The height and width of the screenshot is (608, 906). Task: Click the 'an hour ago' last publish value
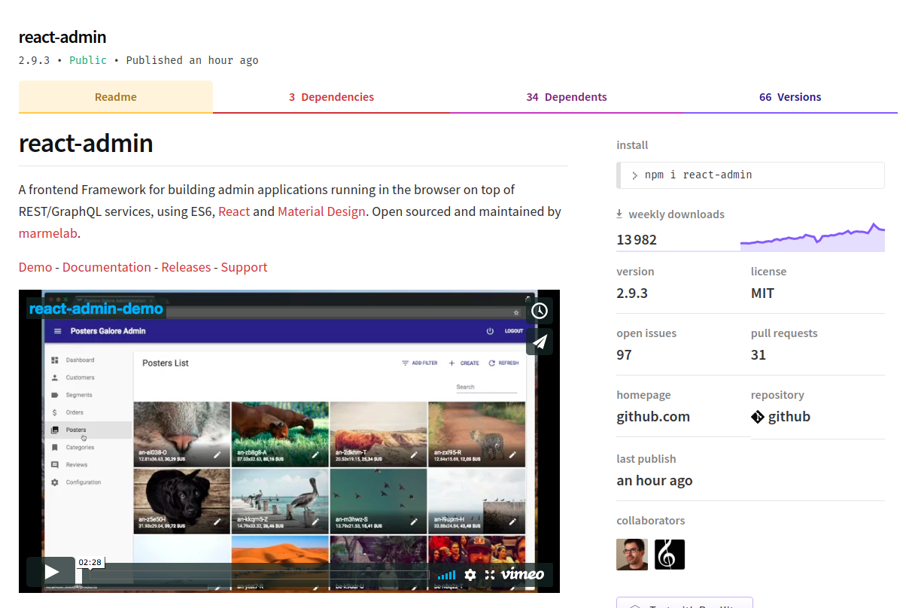pos(655,481)
